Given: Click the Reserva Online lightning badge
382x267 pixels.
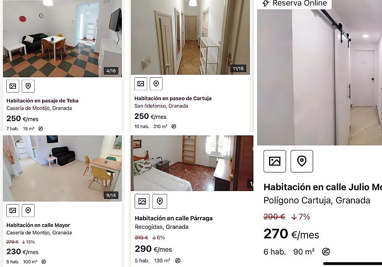Looking at the screenshot, I should pos(294,3).
